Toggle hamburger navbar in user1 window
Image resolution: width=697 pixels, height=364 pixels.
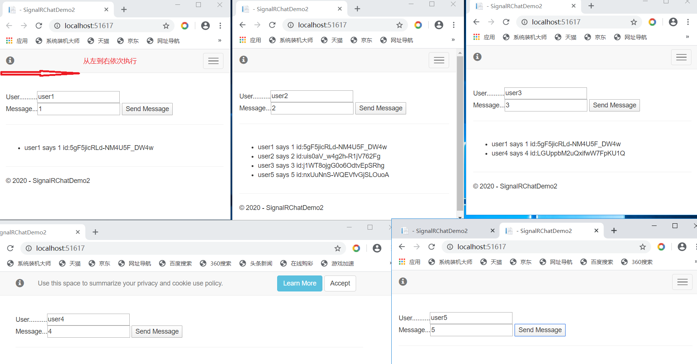pyautogui.click(x=213, y=61)
